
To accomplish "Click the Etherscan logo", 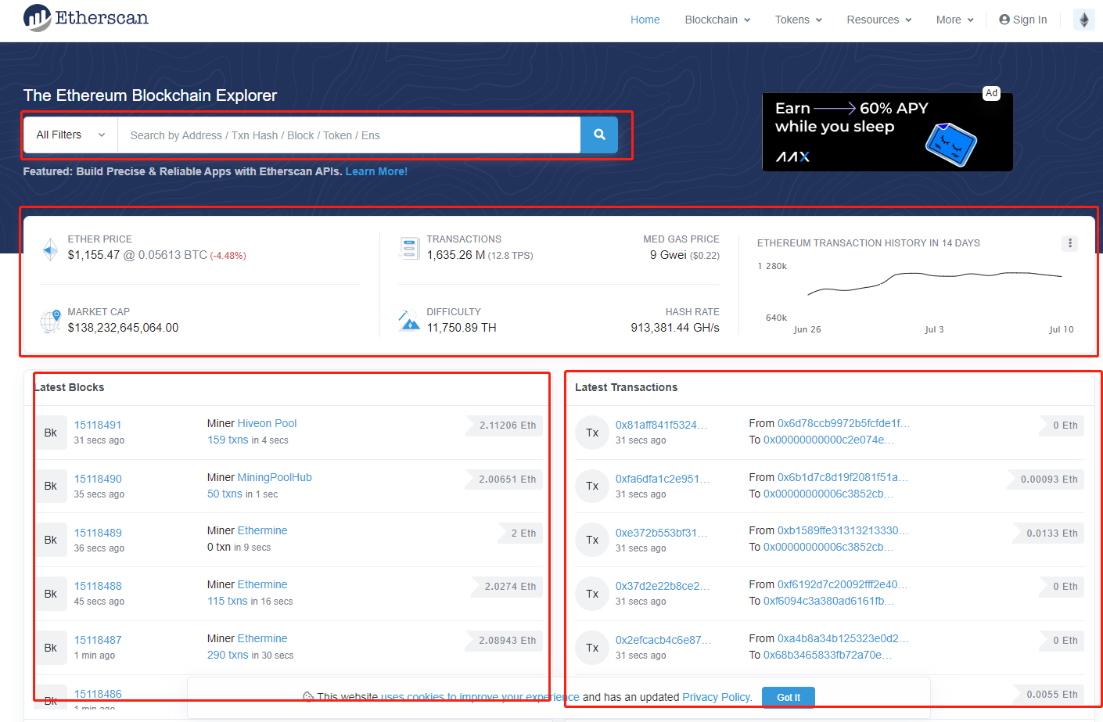I will click(86, 18).
